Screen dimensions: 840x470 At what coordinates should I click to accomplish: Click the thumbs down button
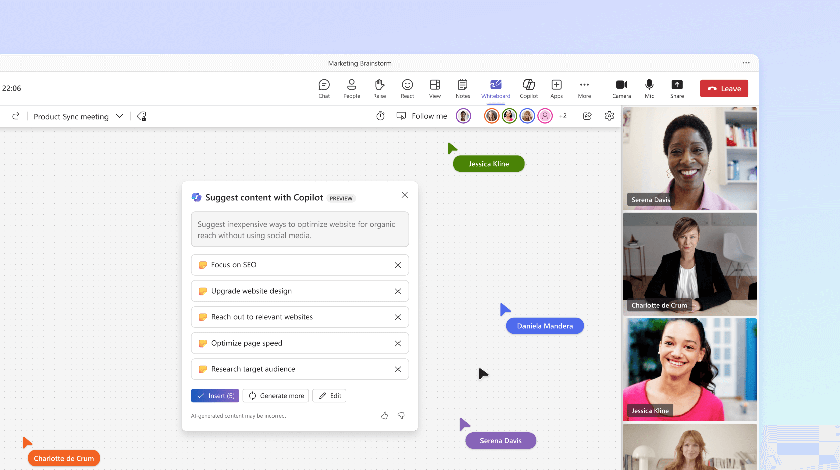pyautogui.click(x=401, y=415)
